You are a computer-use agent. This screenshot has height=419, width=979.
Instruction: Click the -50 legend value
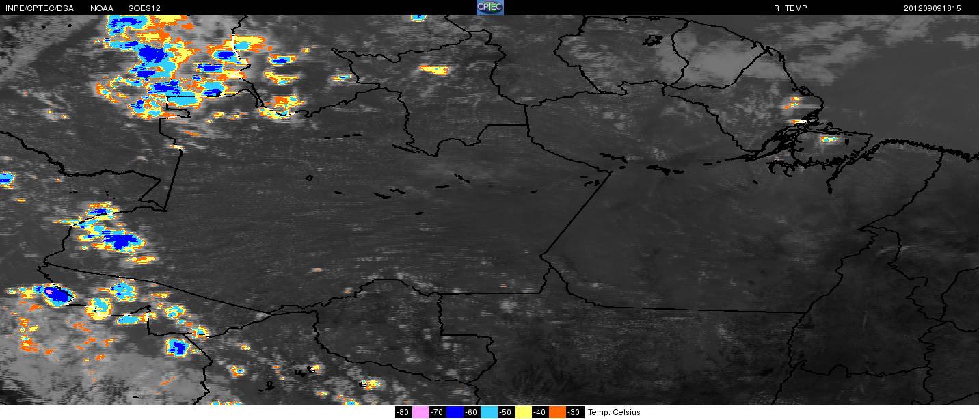(506, 412)
